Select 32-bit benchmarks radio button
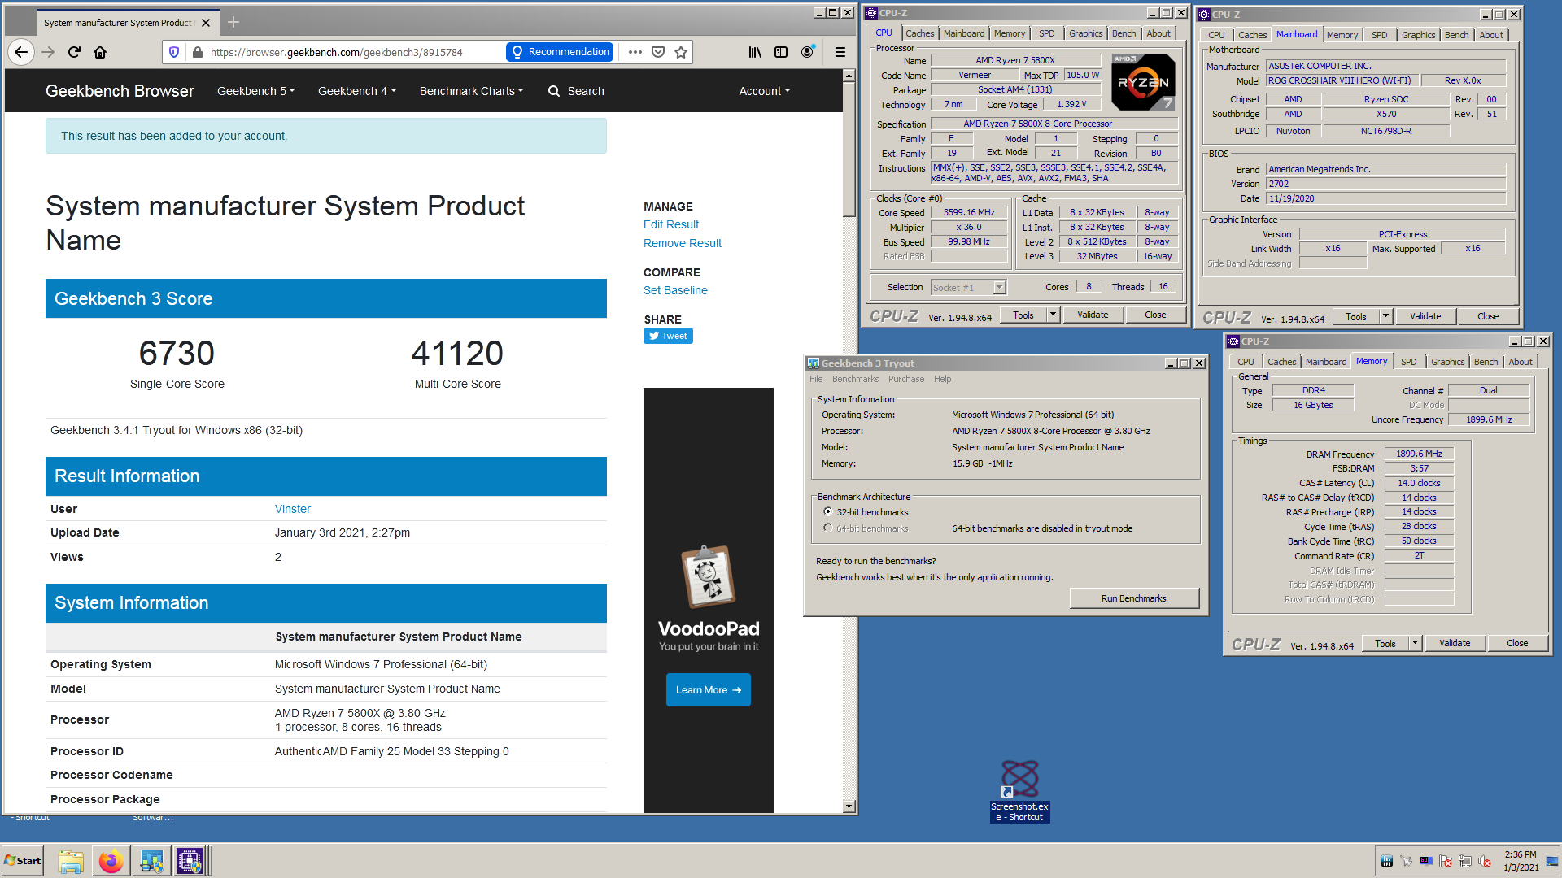The image size is (1562, 878). point(827,512)
